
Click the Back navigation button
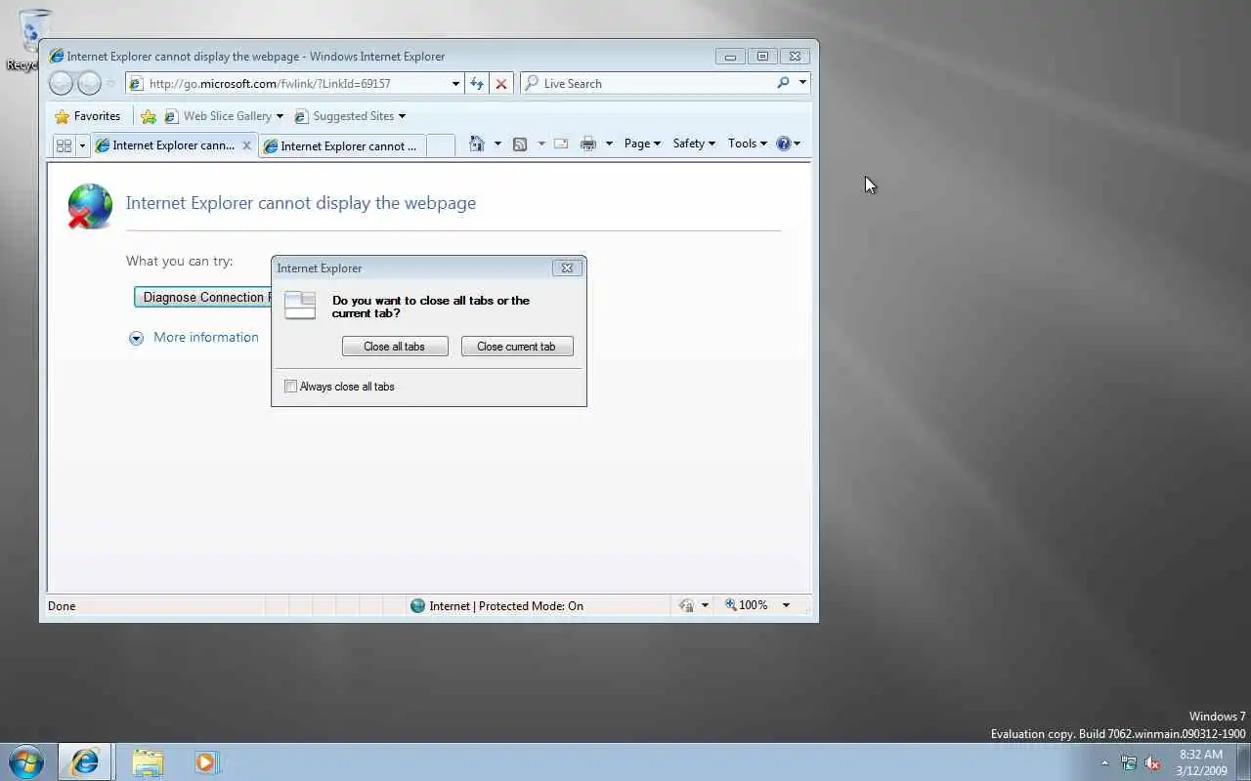61,84
